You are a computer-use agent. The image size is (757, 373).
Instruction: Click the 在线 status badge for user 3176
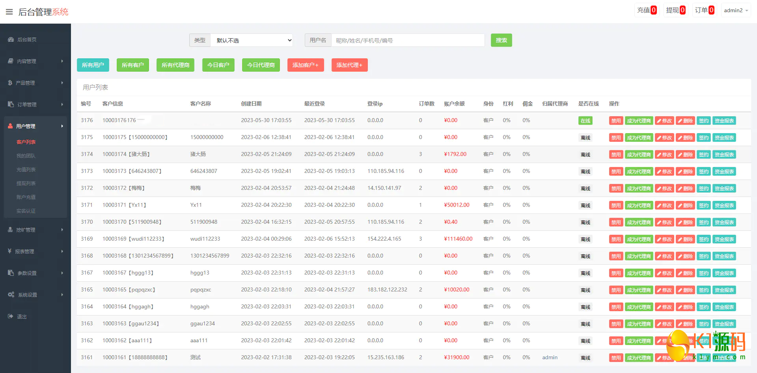click(x=585, y=121)
